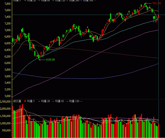Click the 7,400 price axis label
Image resolution: width=165 pixels, height=138 pixels.
click(x=7, y=17)
